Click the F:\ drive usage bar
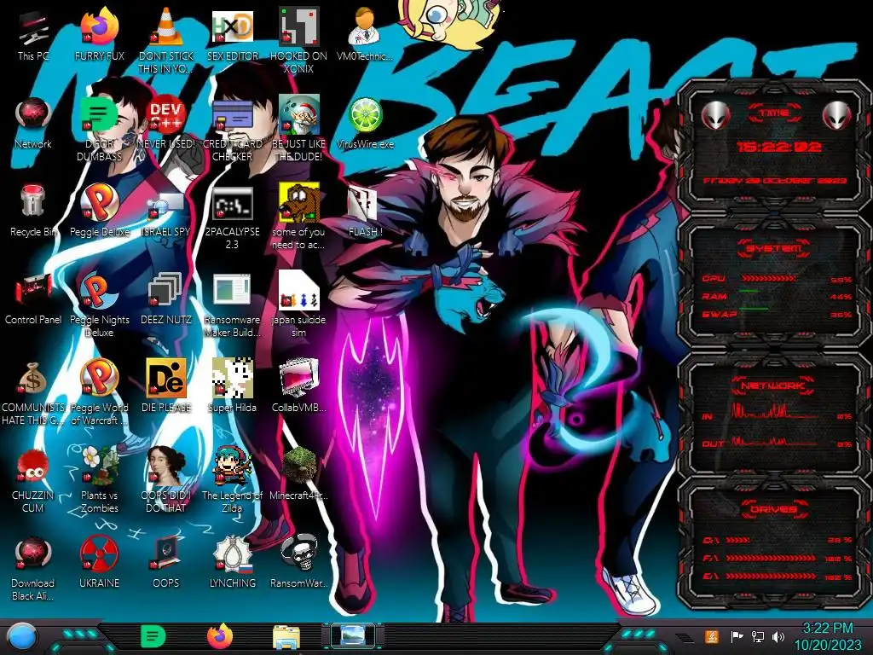This screenshot has height=655, width=873. (x=771, y=558)
